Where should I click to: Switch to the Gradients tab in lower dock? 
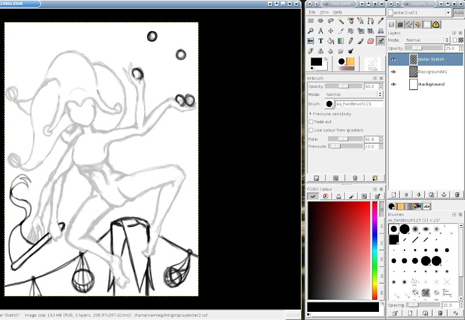[409, 206]
